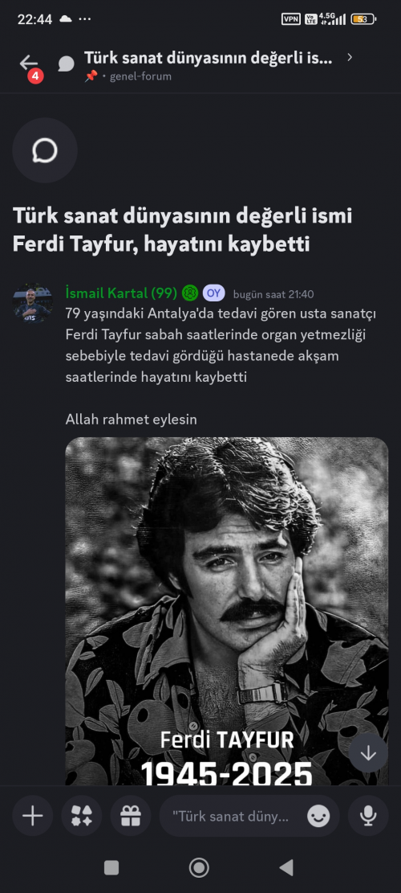Tap the back arrow in the header
The image size is (401, 893).
coord(28,63)
